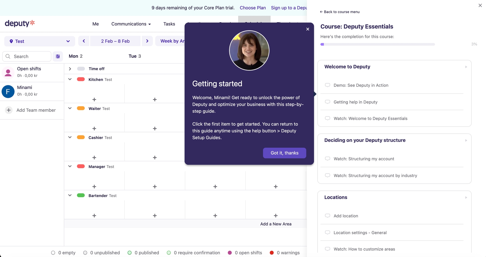Open the schedule filter options icon
Image resolution: width=486 pixels, height=257 pixels.
tap(58, 56)
